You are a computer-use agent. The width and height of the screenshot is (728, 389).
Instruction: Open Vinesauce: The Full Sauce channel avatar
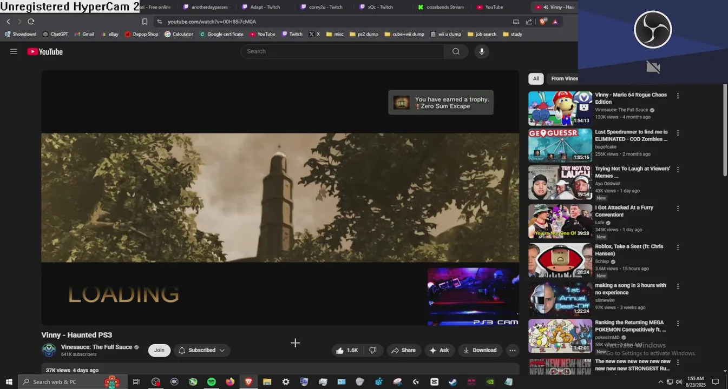(x=49, y=350)
